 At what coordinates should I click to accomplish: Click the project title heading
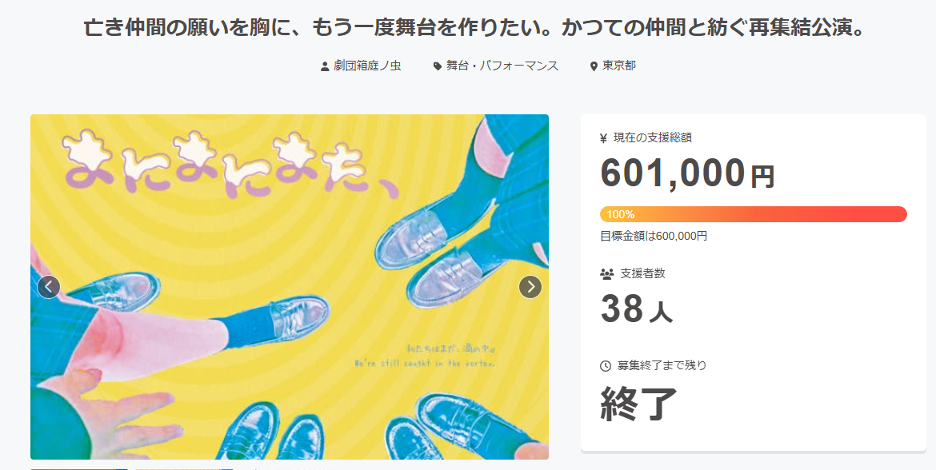click(475, 28)
